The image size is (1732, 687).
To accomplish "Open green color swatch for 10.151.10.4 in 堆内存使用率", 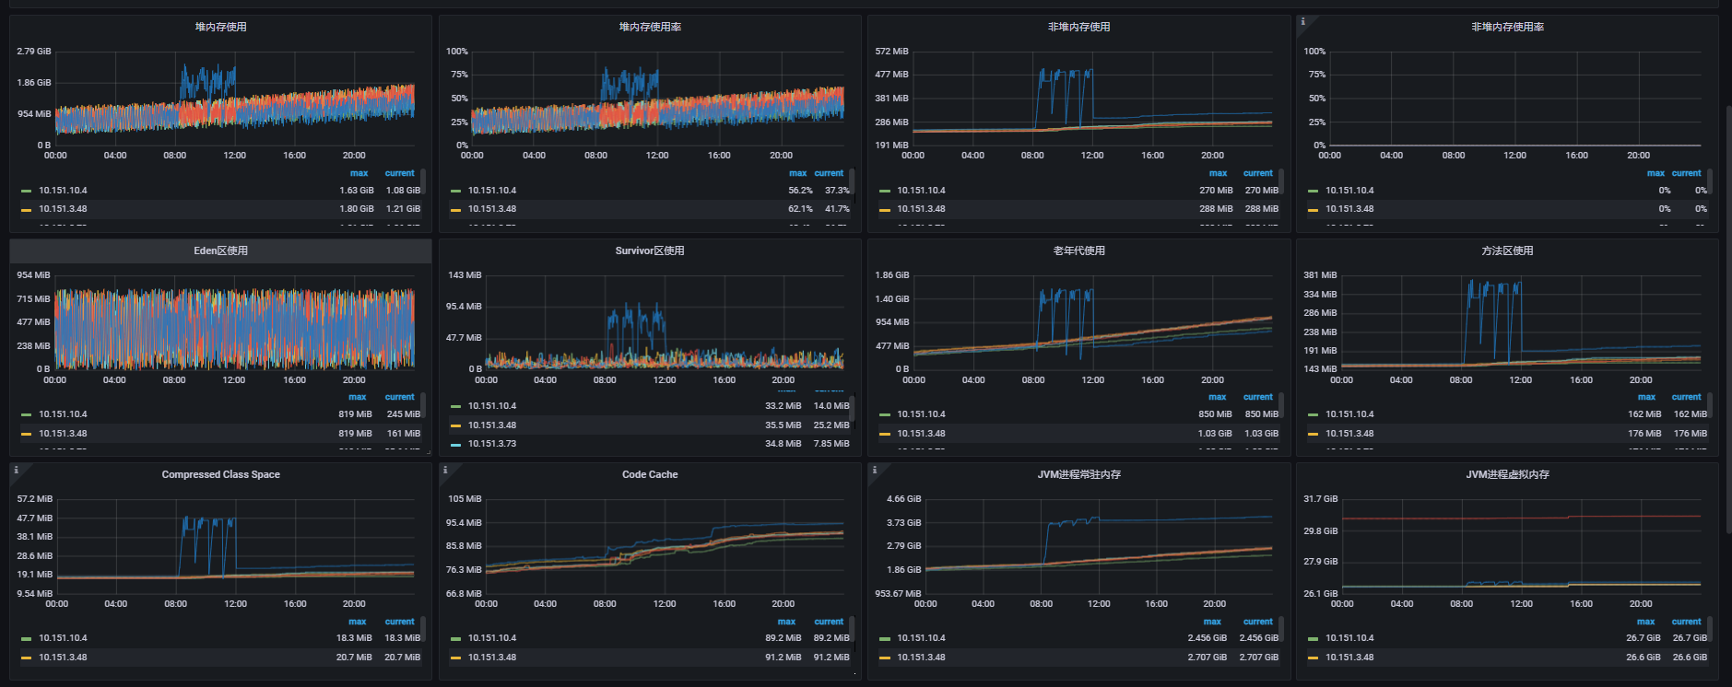I will pyautogui.click(x=455, y=191).
